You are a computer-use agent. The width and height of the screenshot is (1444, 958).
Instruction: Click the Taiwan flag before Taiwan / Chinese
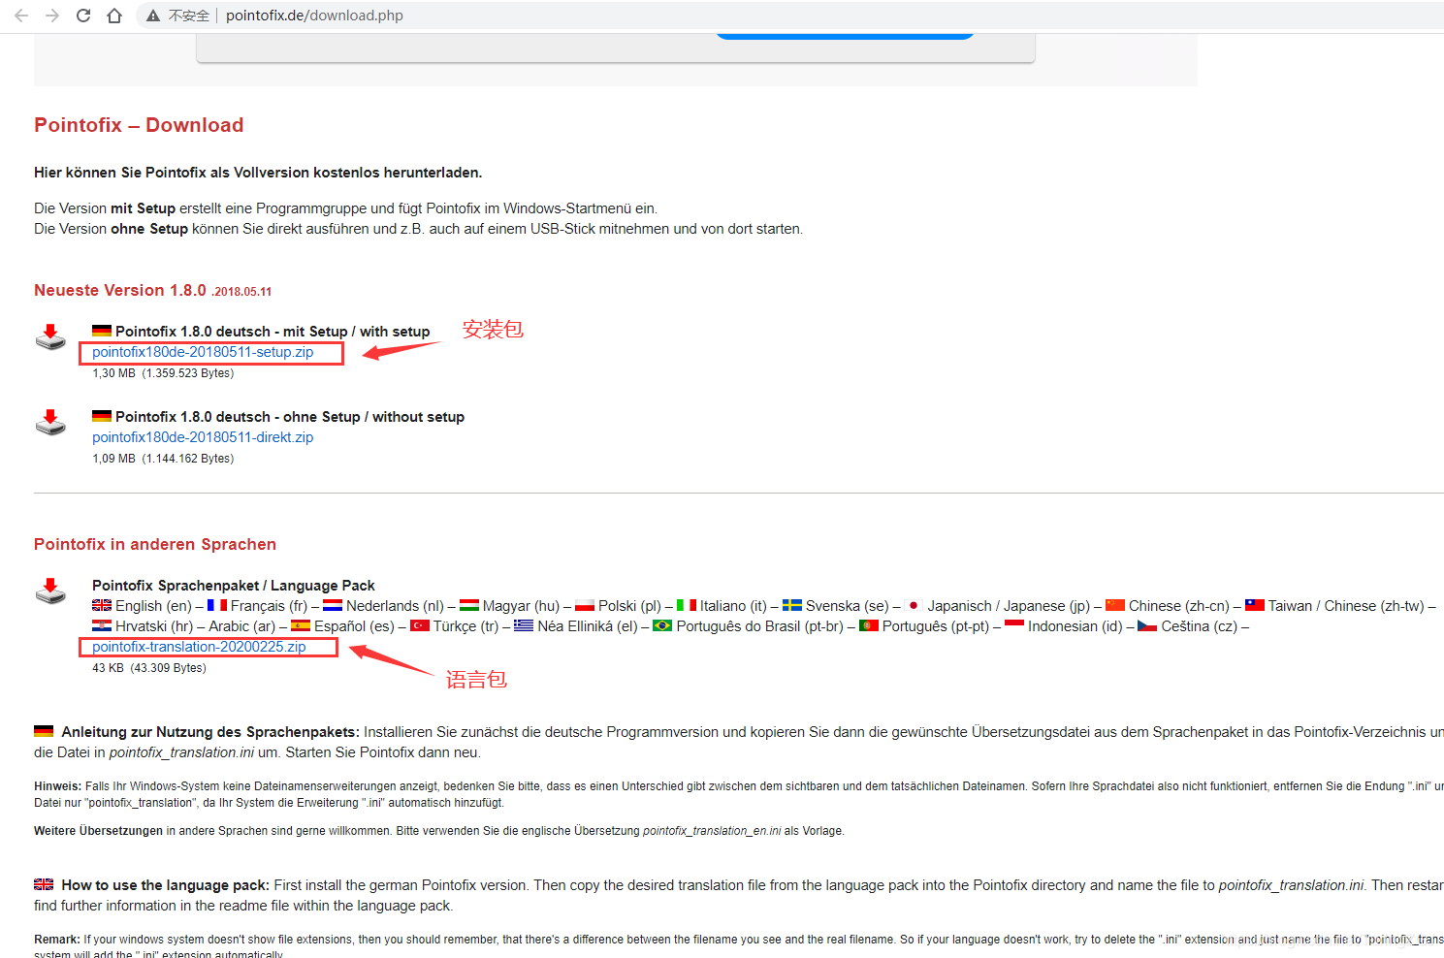click(x=1255, y=605)
